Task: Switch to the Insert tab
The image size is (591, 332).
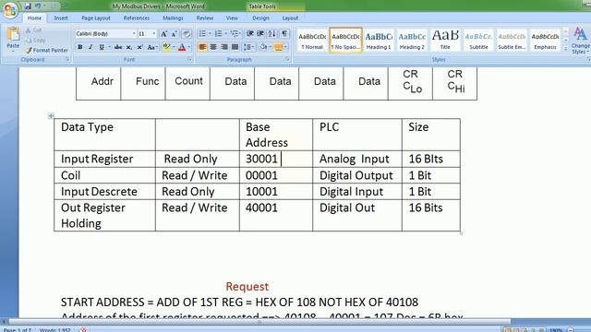Action: tap(61, 18)
